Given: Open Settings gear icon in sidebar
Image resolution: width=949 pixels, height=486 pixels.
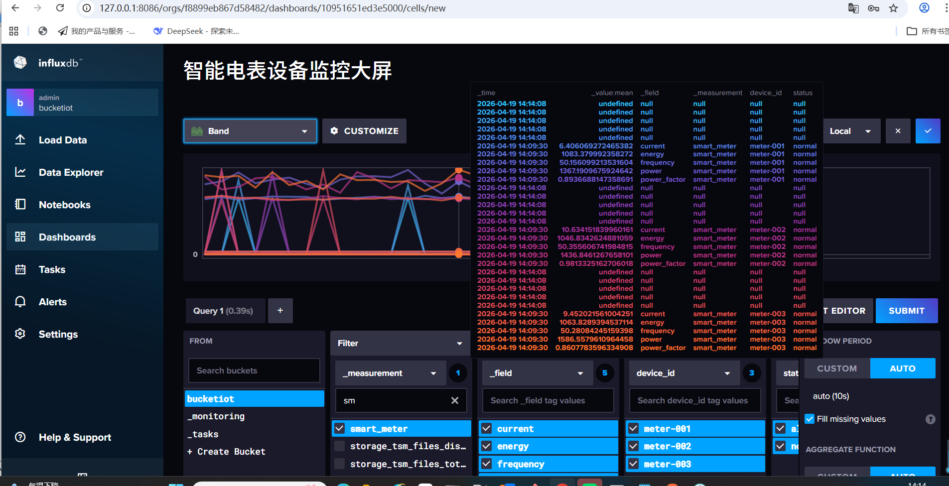Looking at the screenshot, I should 20,334.
